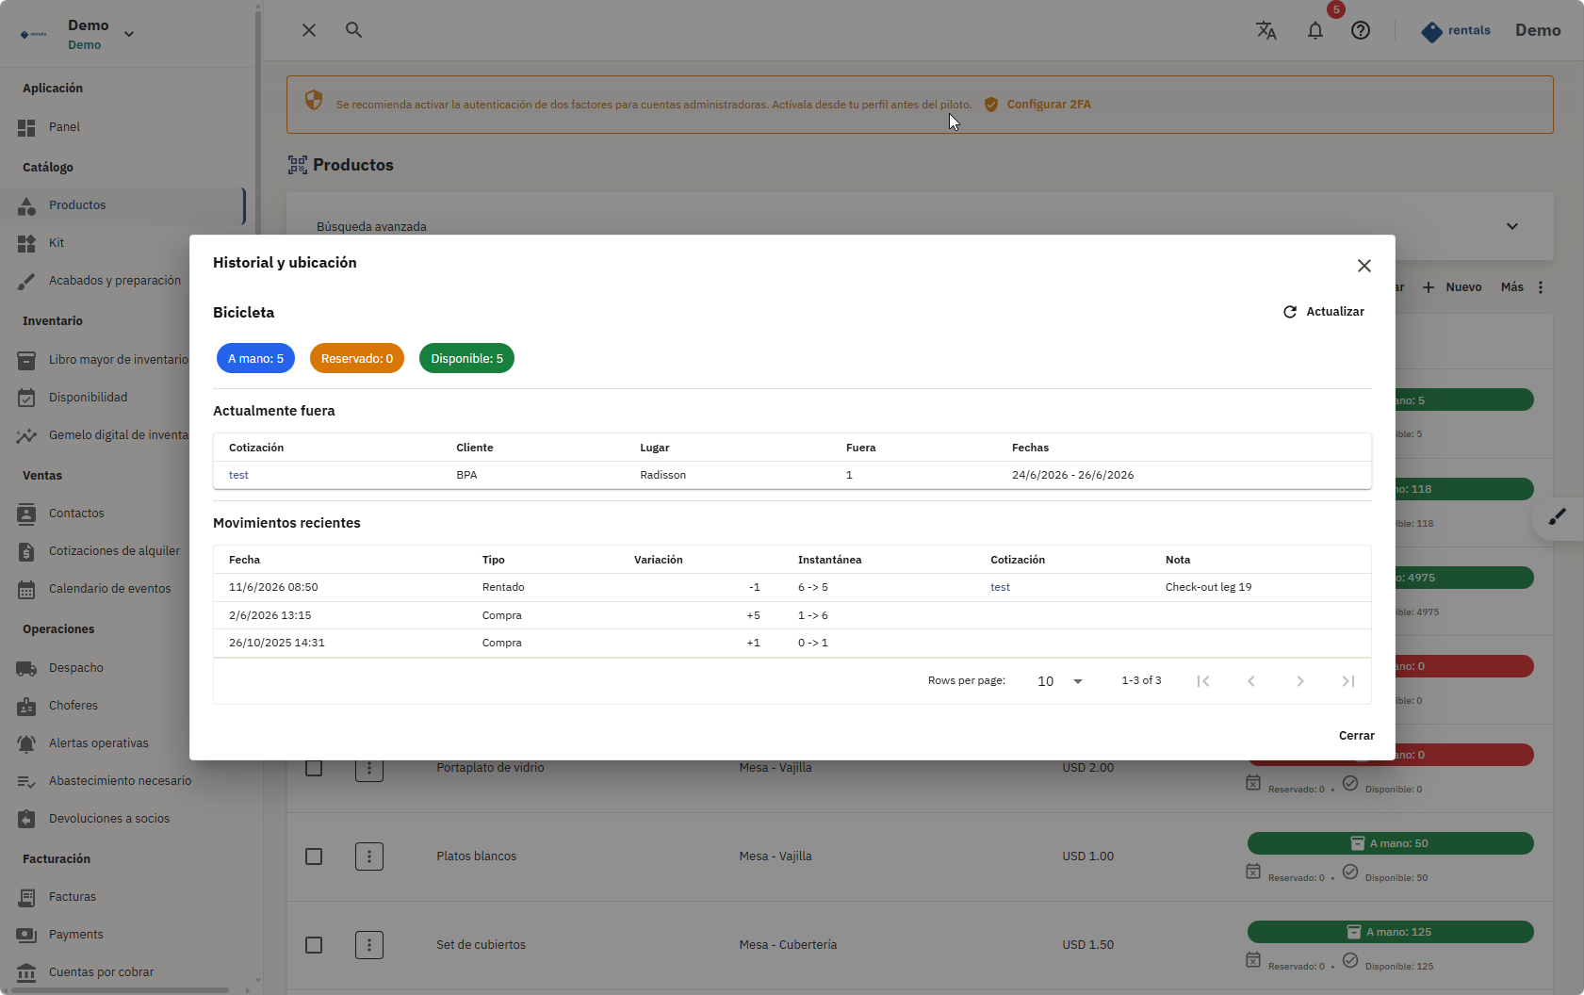Open the rows per page dropdown
Image resolution: width=1584 pixels, height=995 pixels.
click(x=1060, y=681)
